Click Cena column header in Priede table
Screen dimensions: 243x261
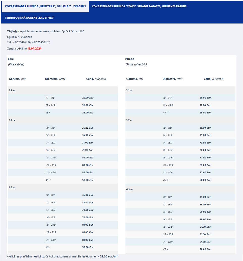213,79
